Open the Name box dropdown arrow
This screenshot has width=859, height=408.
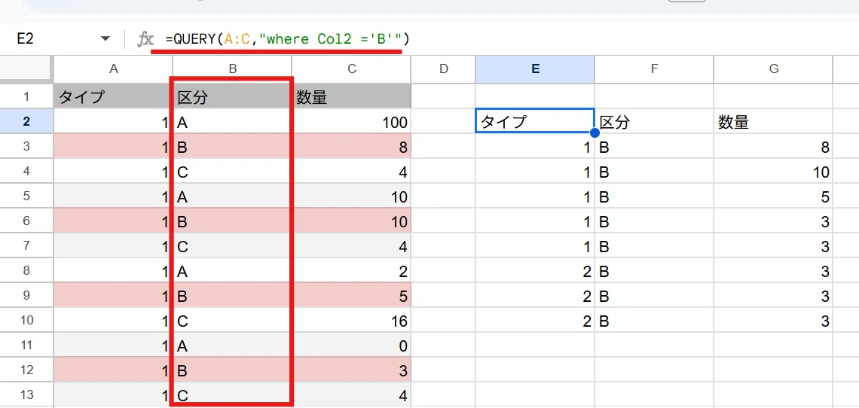point(105,39)
